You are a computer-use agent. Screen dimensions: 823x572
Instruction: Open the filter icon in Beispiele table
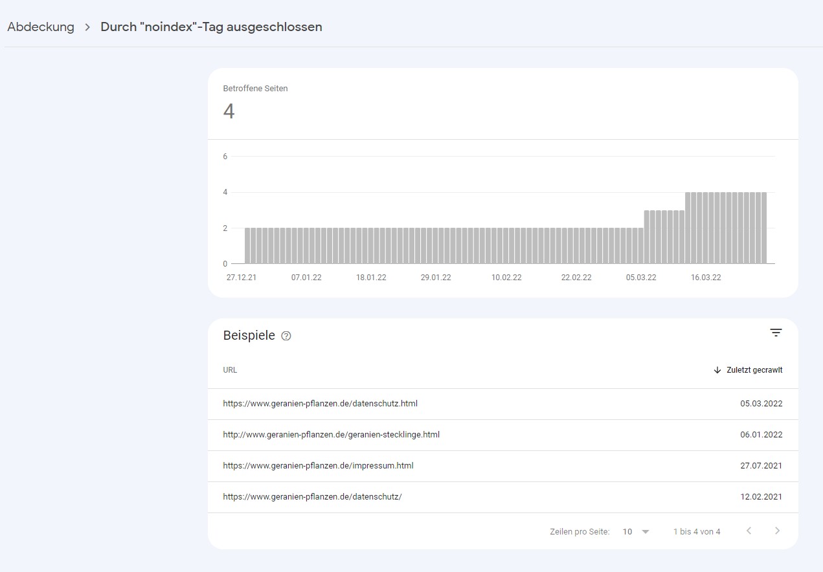[776, 333]
